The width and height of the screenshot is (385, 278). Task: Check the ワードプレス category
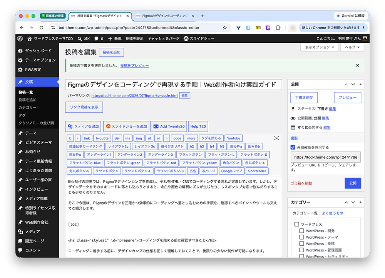(x=296, y=224)
